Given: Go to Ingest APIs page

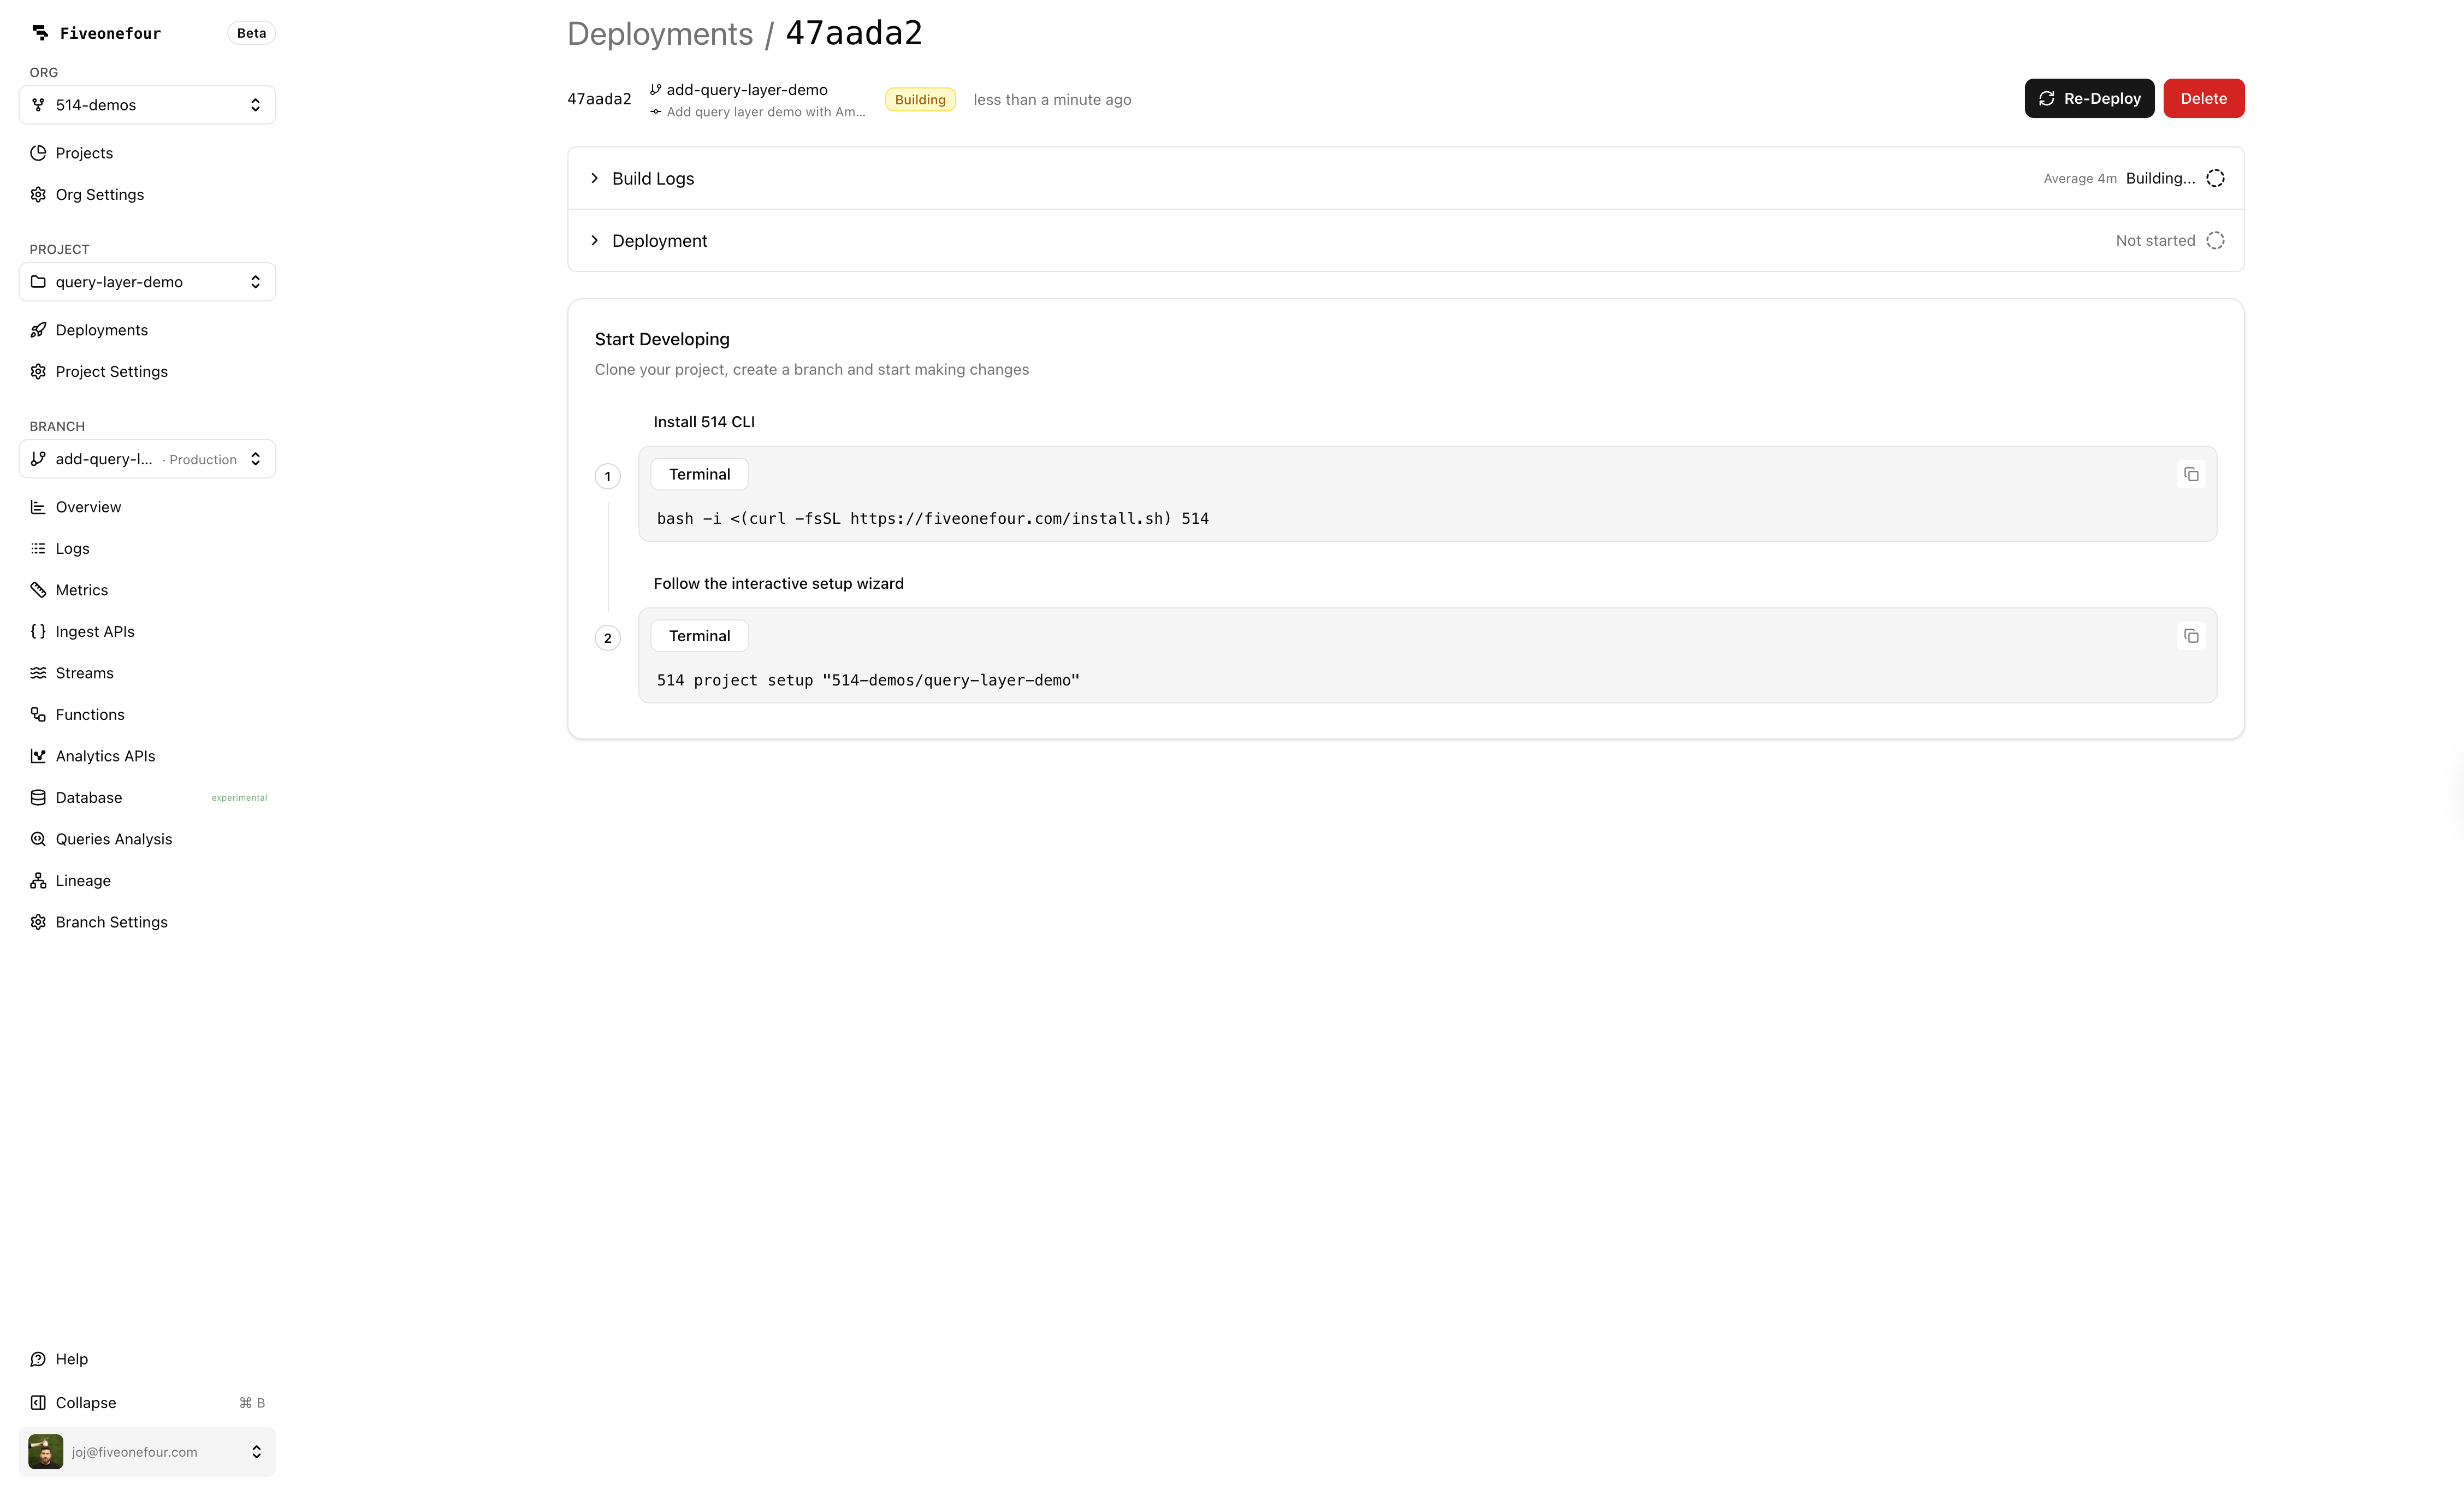Looking at the screenshot, I should click(95, 631).
